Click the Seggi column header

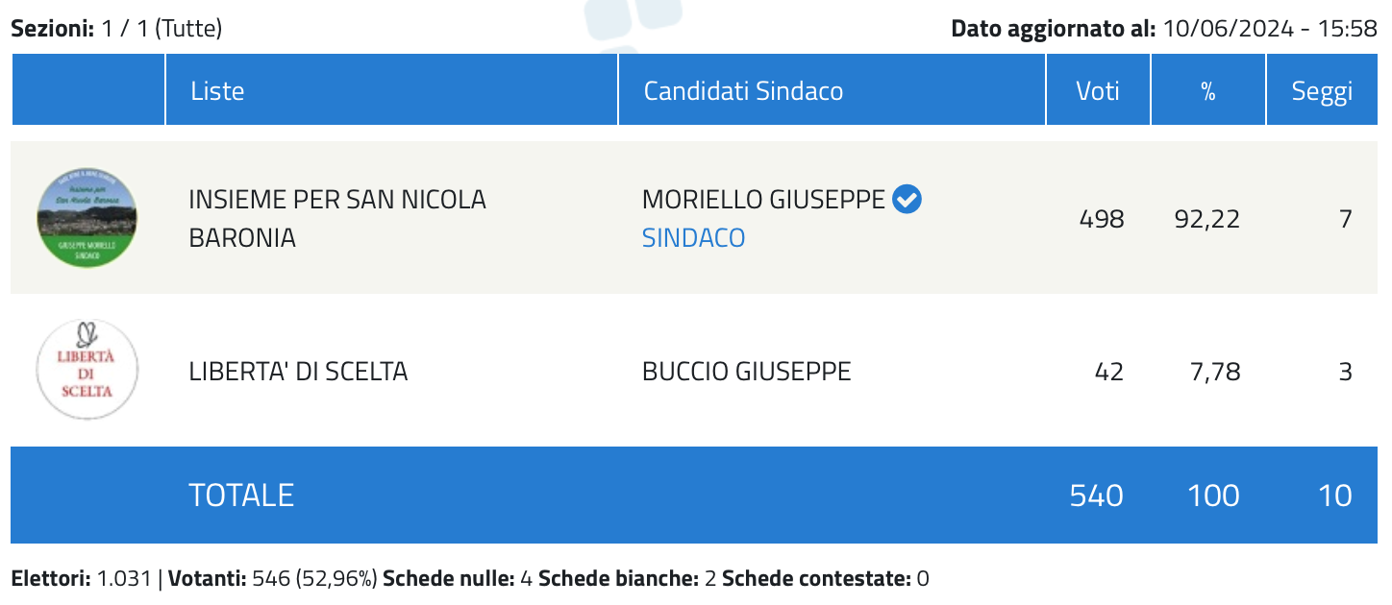click(x=1323, y=90)
